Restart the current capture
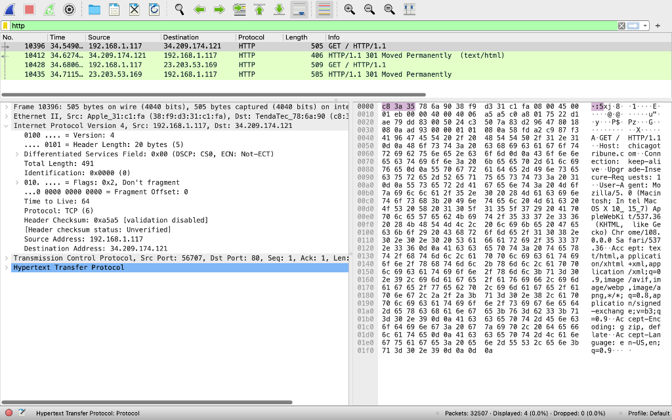672x420 pixels. pos(49,9)
